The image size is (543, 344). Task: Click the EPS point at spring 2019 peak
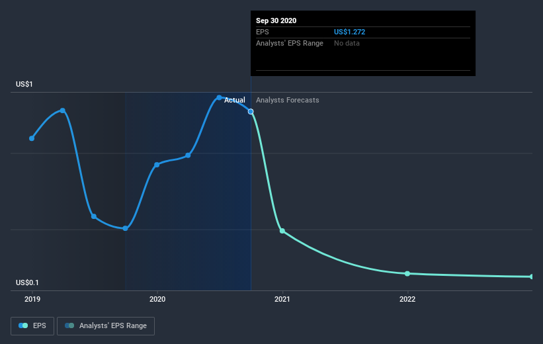(63, 110)
